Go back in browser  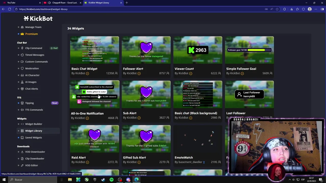[x=3, y=9]
